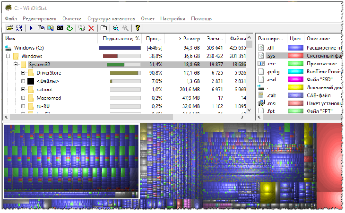
Task: Open the Помощь menu
Action: (201, 19)
